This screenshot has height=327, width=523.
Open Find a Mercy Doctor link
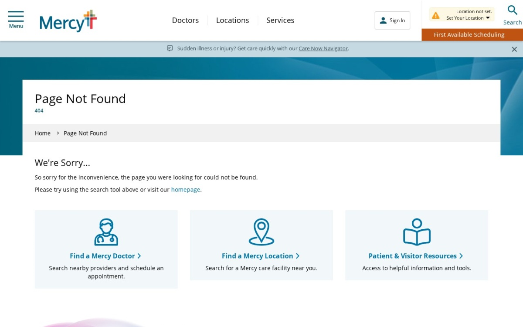[x=105, y=256]
